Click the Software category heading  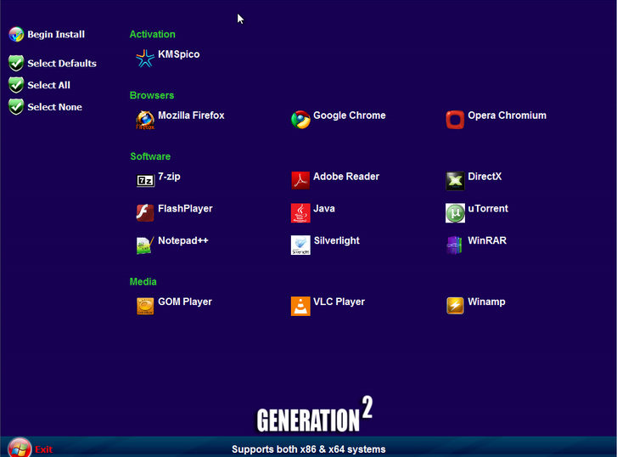click(150, 156)
